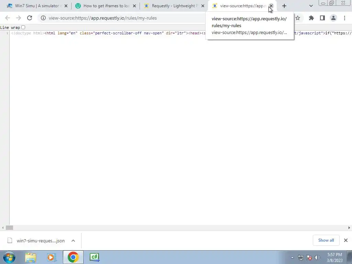
Task: Open the C# application taskbar icon
Action: point(94,257)
